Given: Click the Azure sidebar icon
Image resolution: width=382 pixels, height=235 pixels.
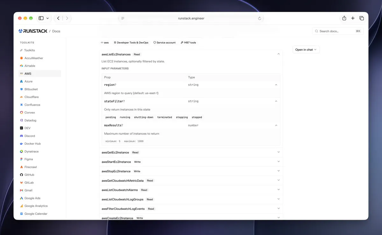Looking at the screenshot, I should [x=21, y=81].
